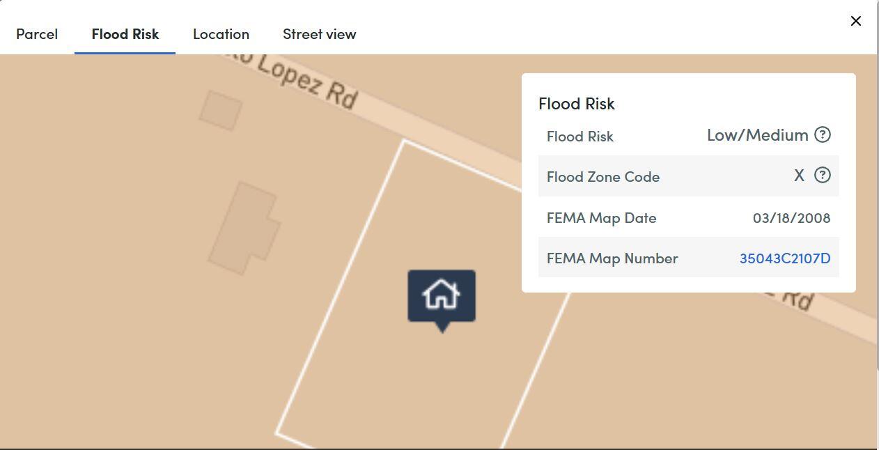Click the house marker icon on the map
Image resolution: width=879 pixels, height=450 pixels.
[x=442, y=296]
